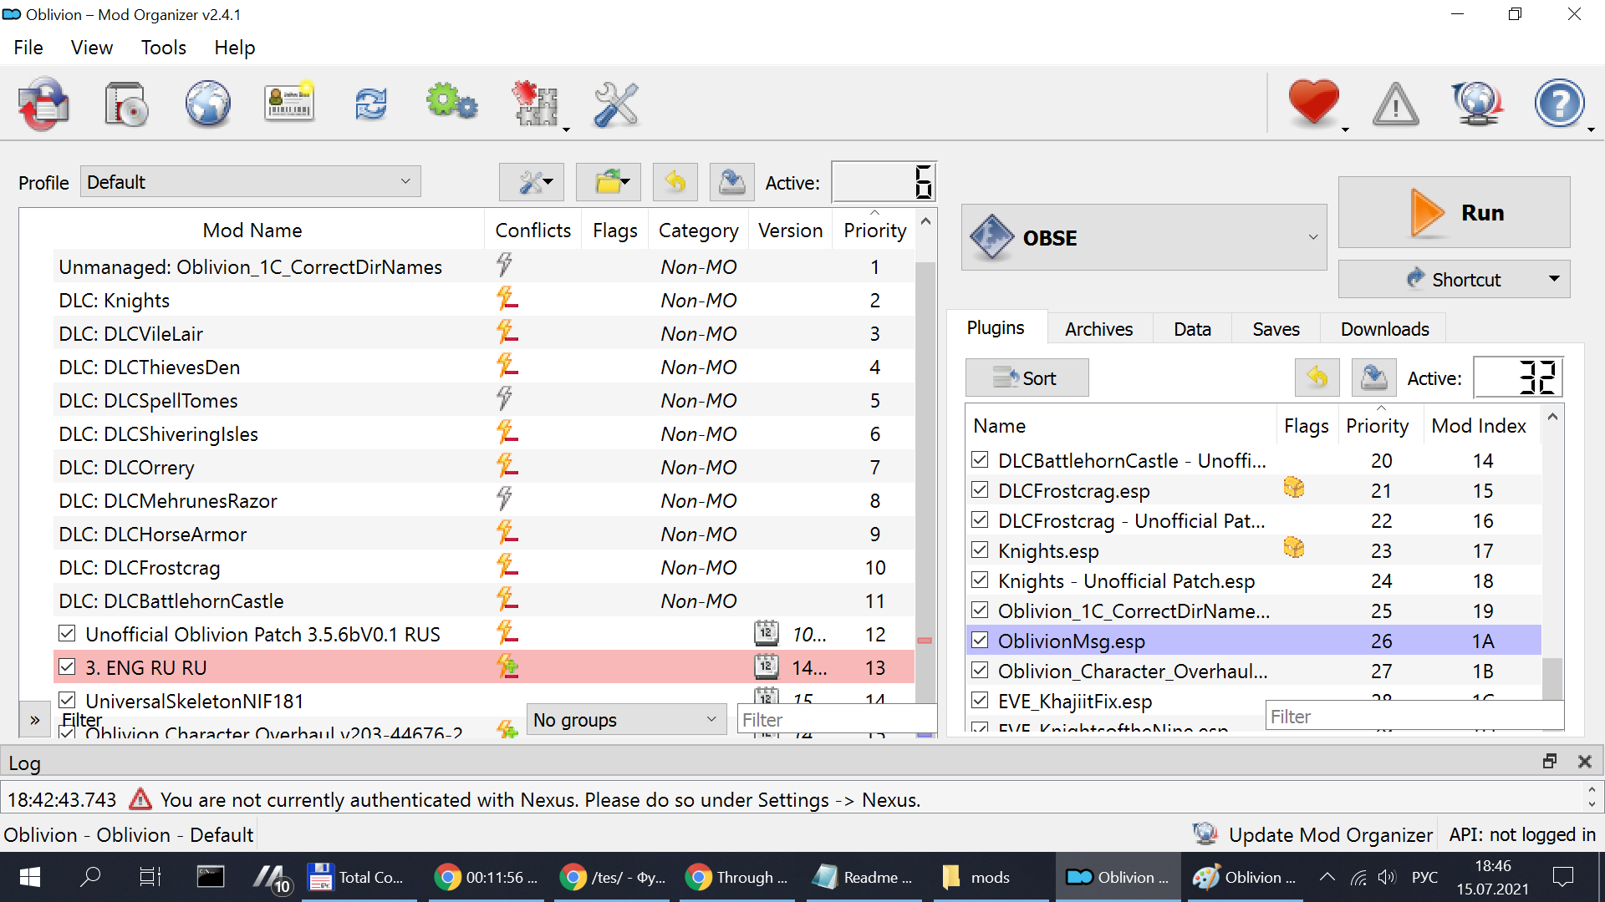
Task: Undock the Log panel
Action: [1550, 762]
